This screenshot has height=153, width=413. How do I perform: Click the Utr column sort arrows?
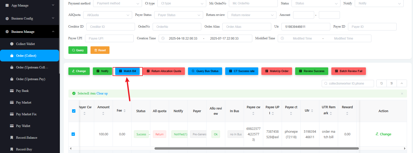(x=312, y=111)
